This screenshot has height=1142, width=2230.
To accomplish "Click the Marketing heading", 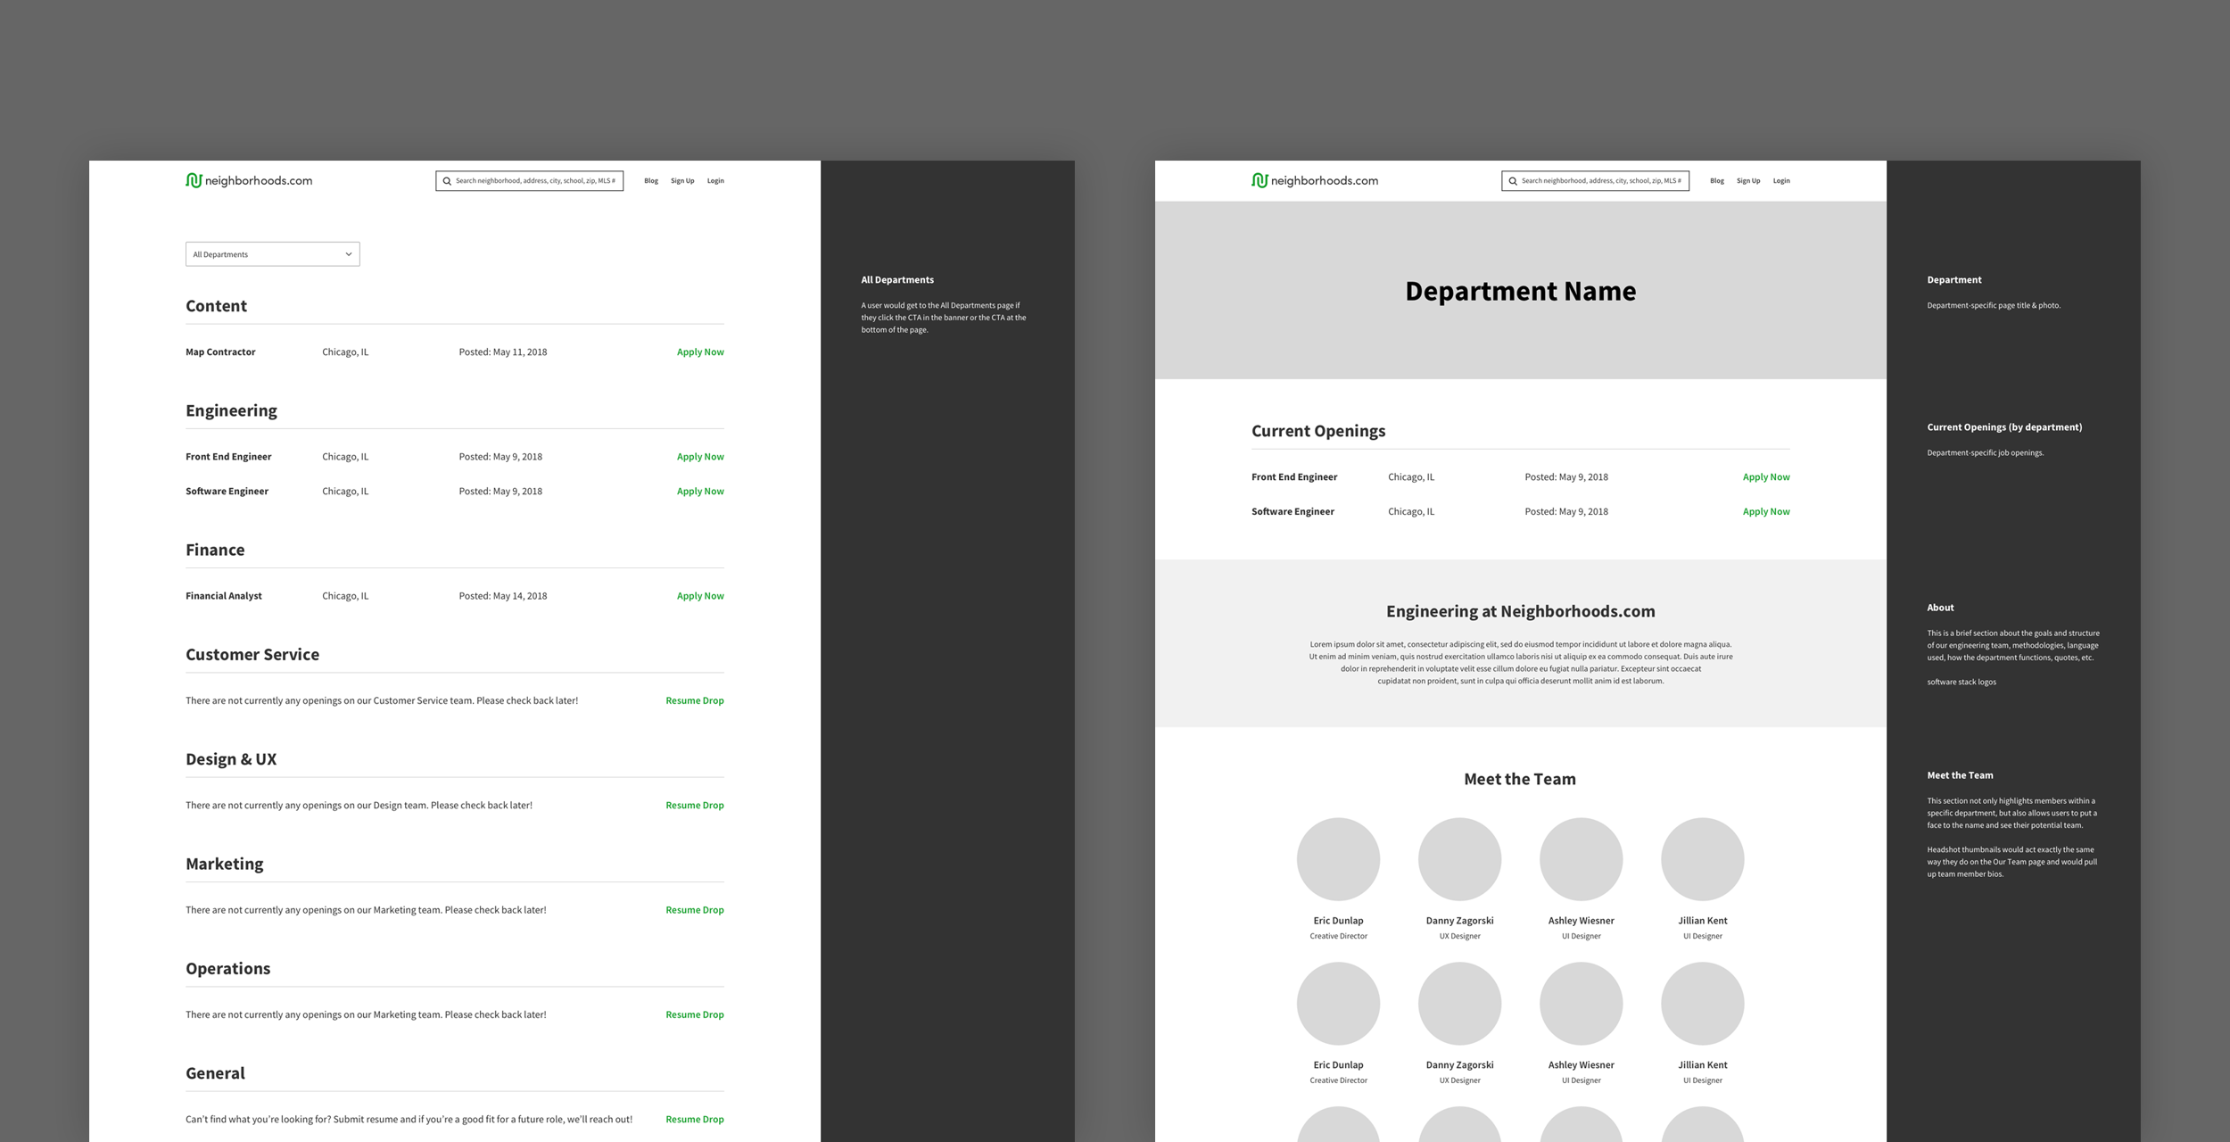I will [x=225, y=865].
